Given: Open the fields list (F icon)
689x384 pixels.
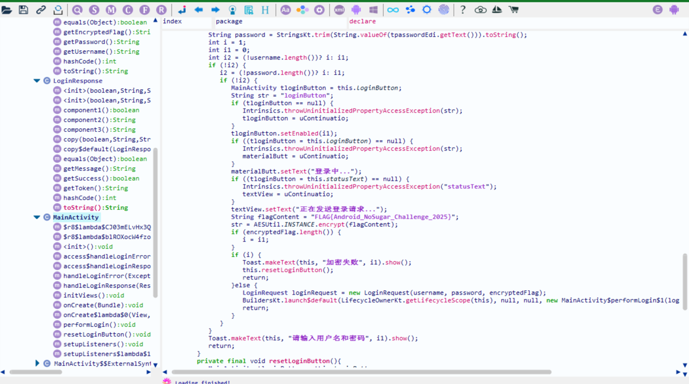Looking at the screenshot, I should point(145,10).
